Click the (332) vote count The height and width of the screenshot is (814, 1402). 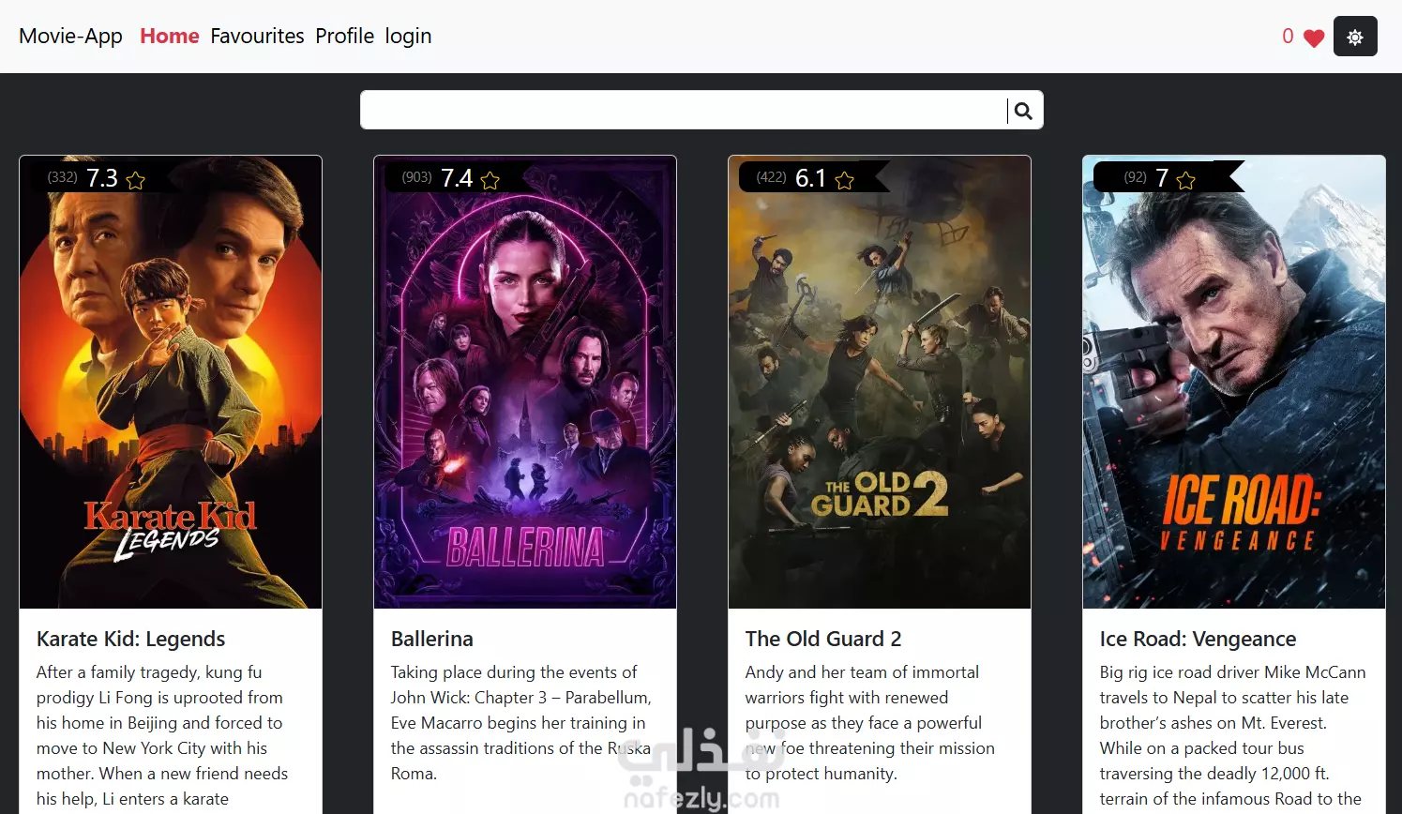point(63,177)
